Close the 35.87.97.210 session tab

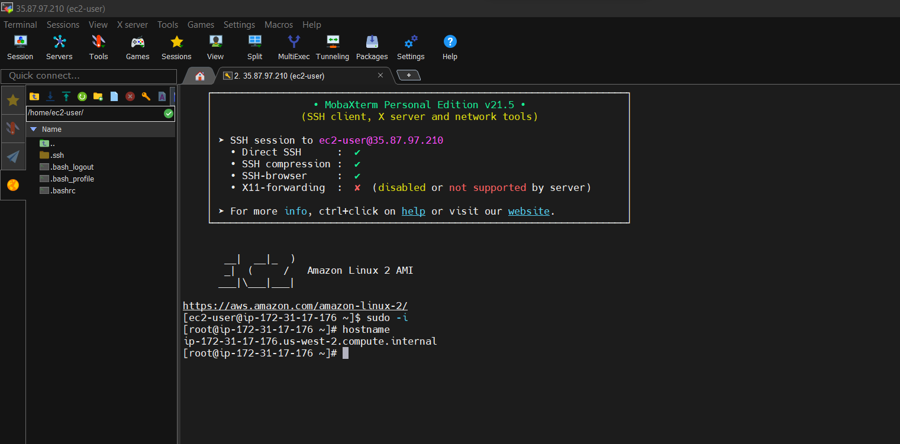click(380, 75)
